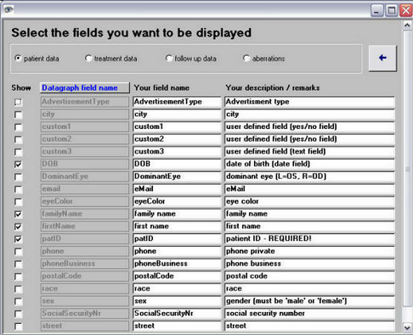
Task: Click the AdvertisementType your field name input
Action: 177,102
